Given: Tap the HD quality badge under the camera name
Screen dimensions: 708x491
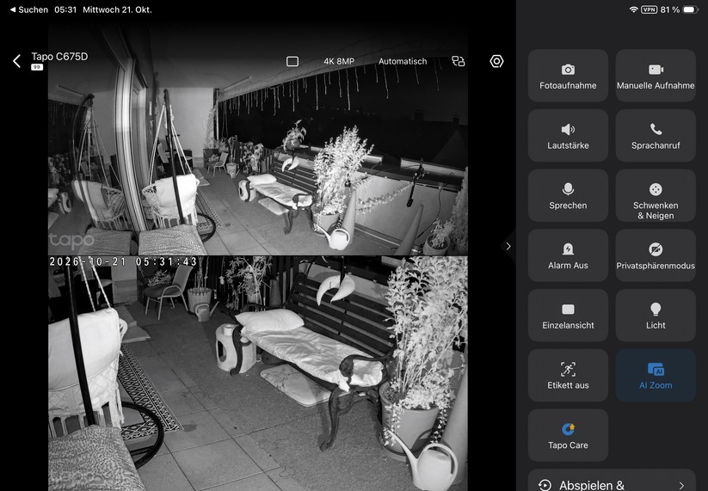Looking at the screenshot, I should [37, 67].
